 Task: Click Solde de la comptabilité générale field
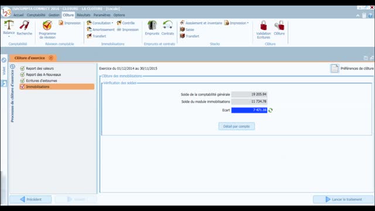pos(249,94)
